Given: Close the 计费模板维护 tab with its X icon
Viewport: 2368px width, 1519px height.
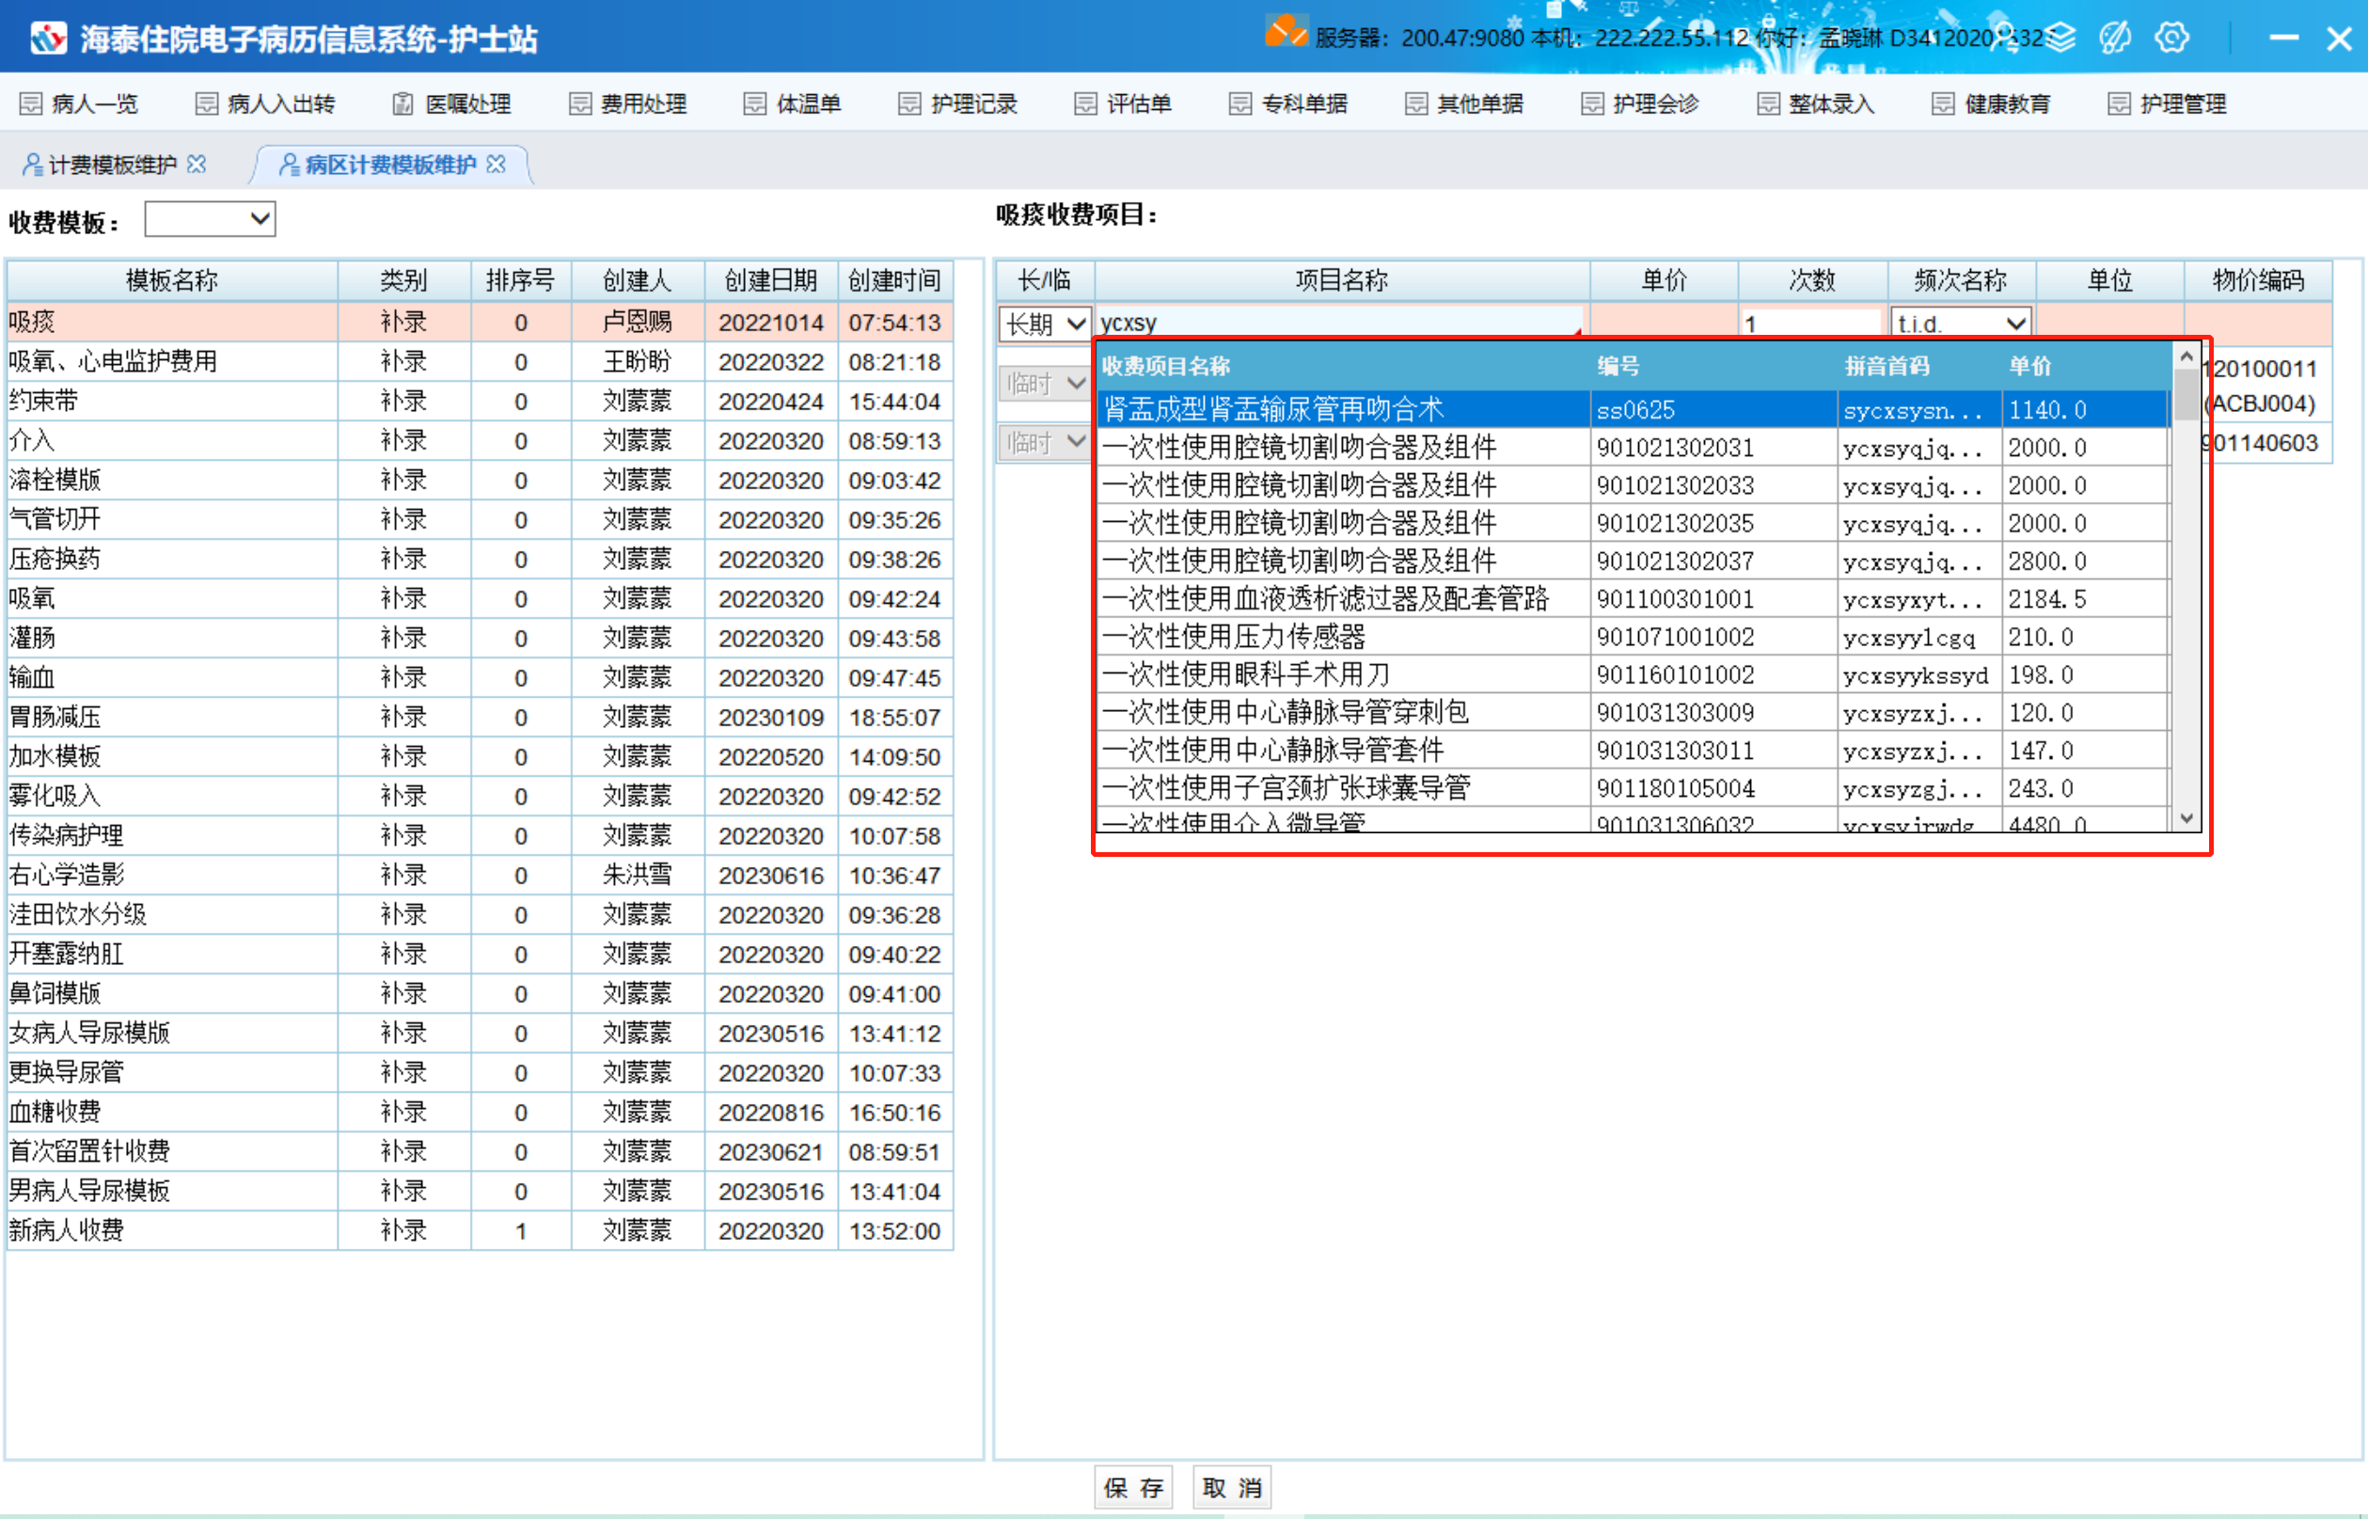Looking at the screenshot, I should [x=197, y=164].
